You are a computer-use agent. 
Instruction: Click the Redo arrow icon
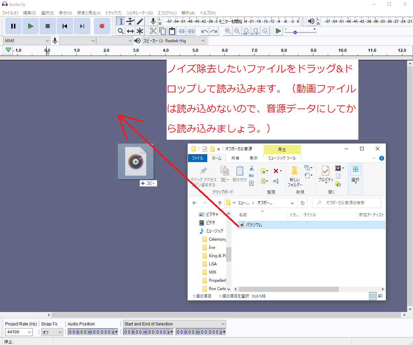coord(214,31)
